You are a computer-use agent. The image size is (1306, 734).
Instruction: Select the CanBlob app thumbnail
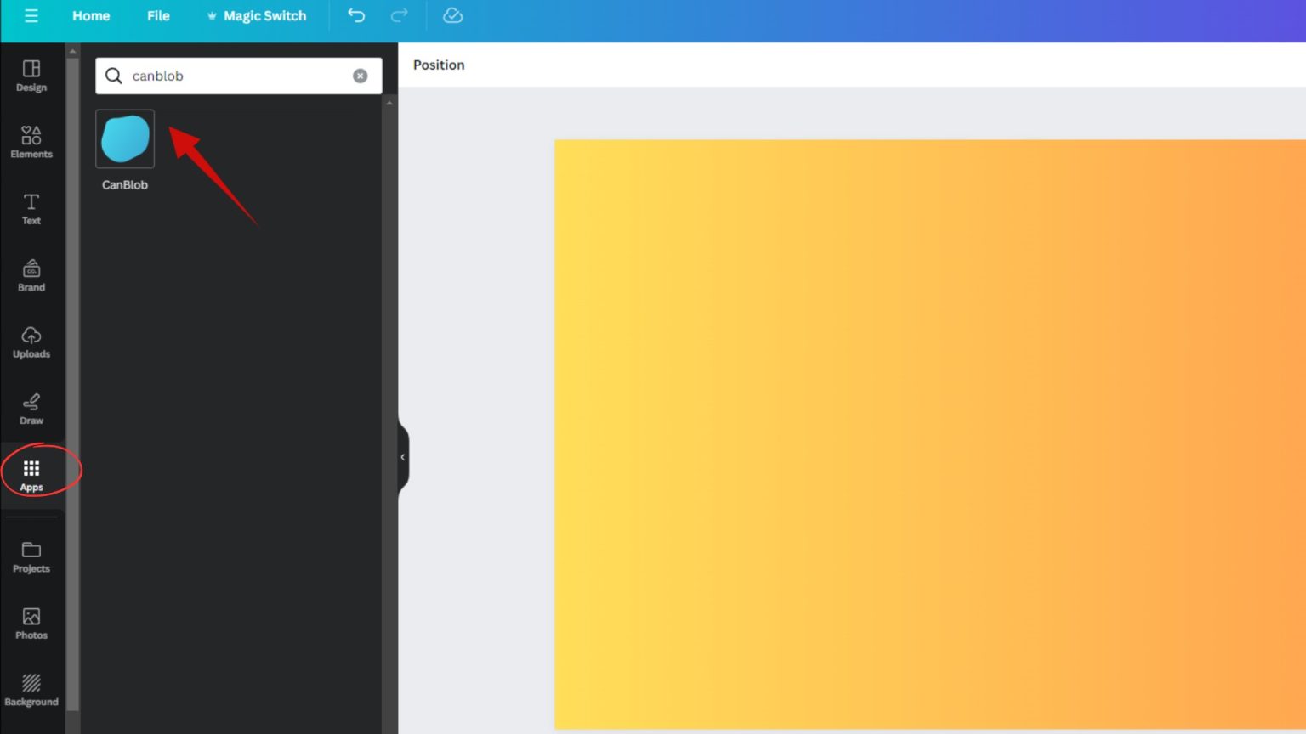pos(125,138)
